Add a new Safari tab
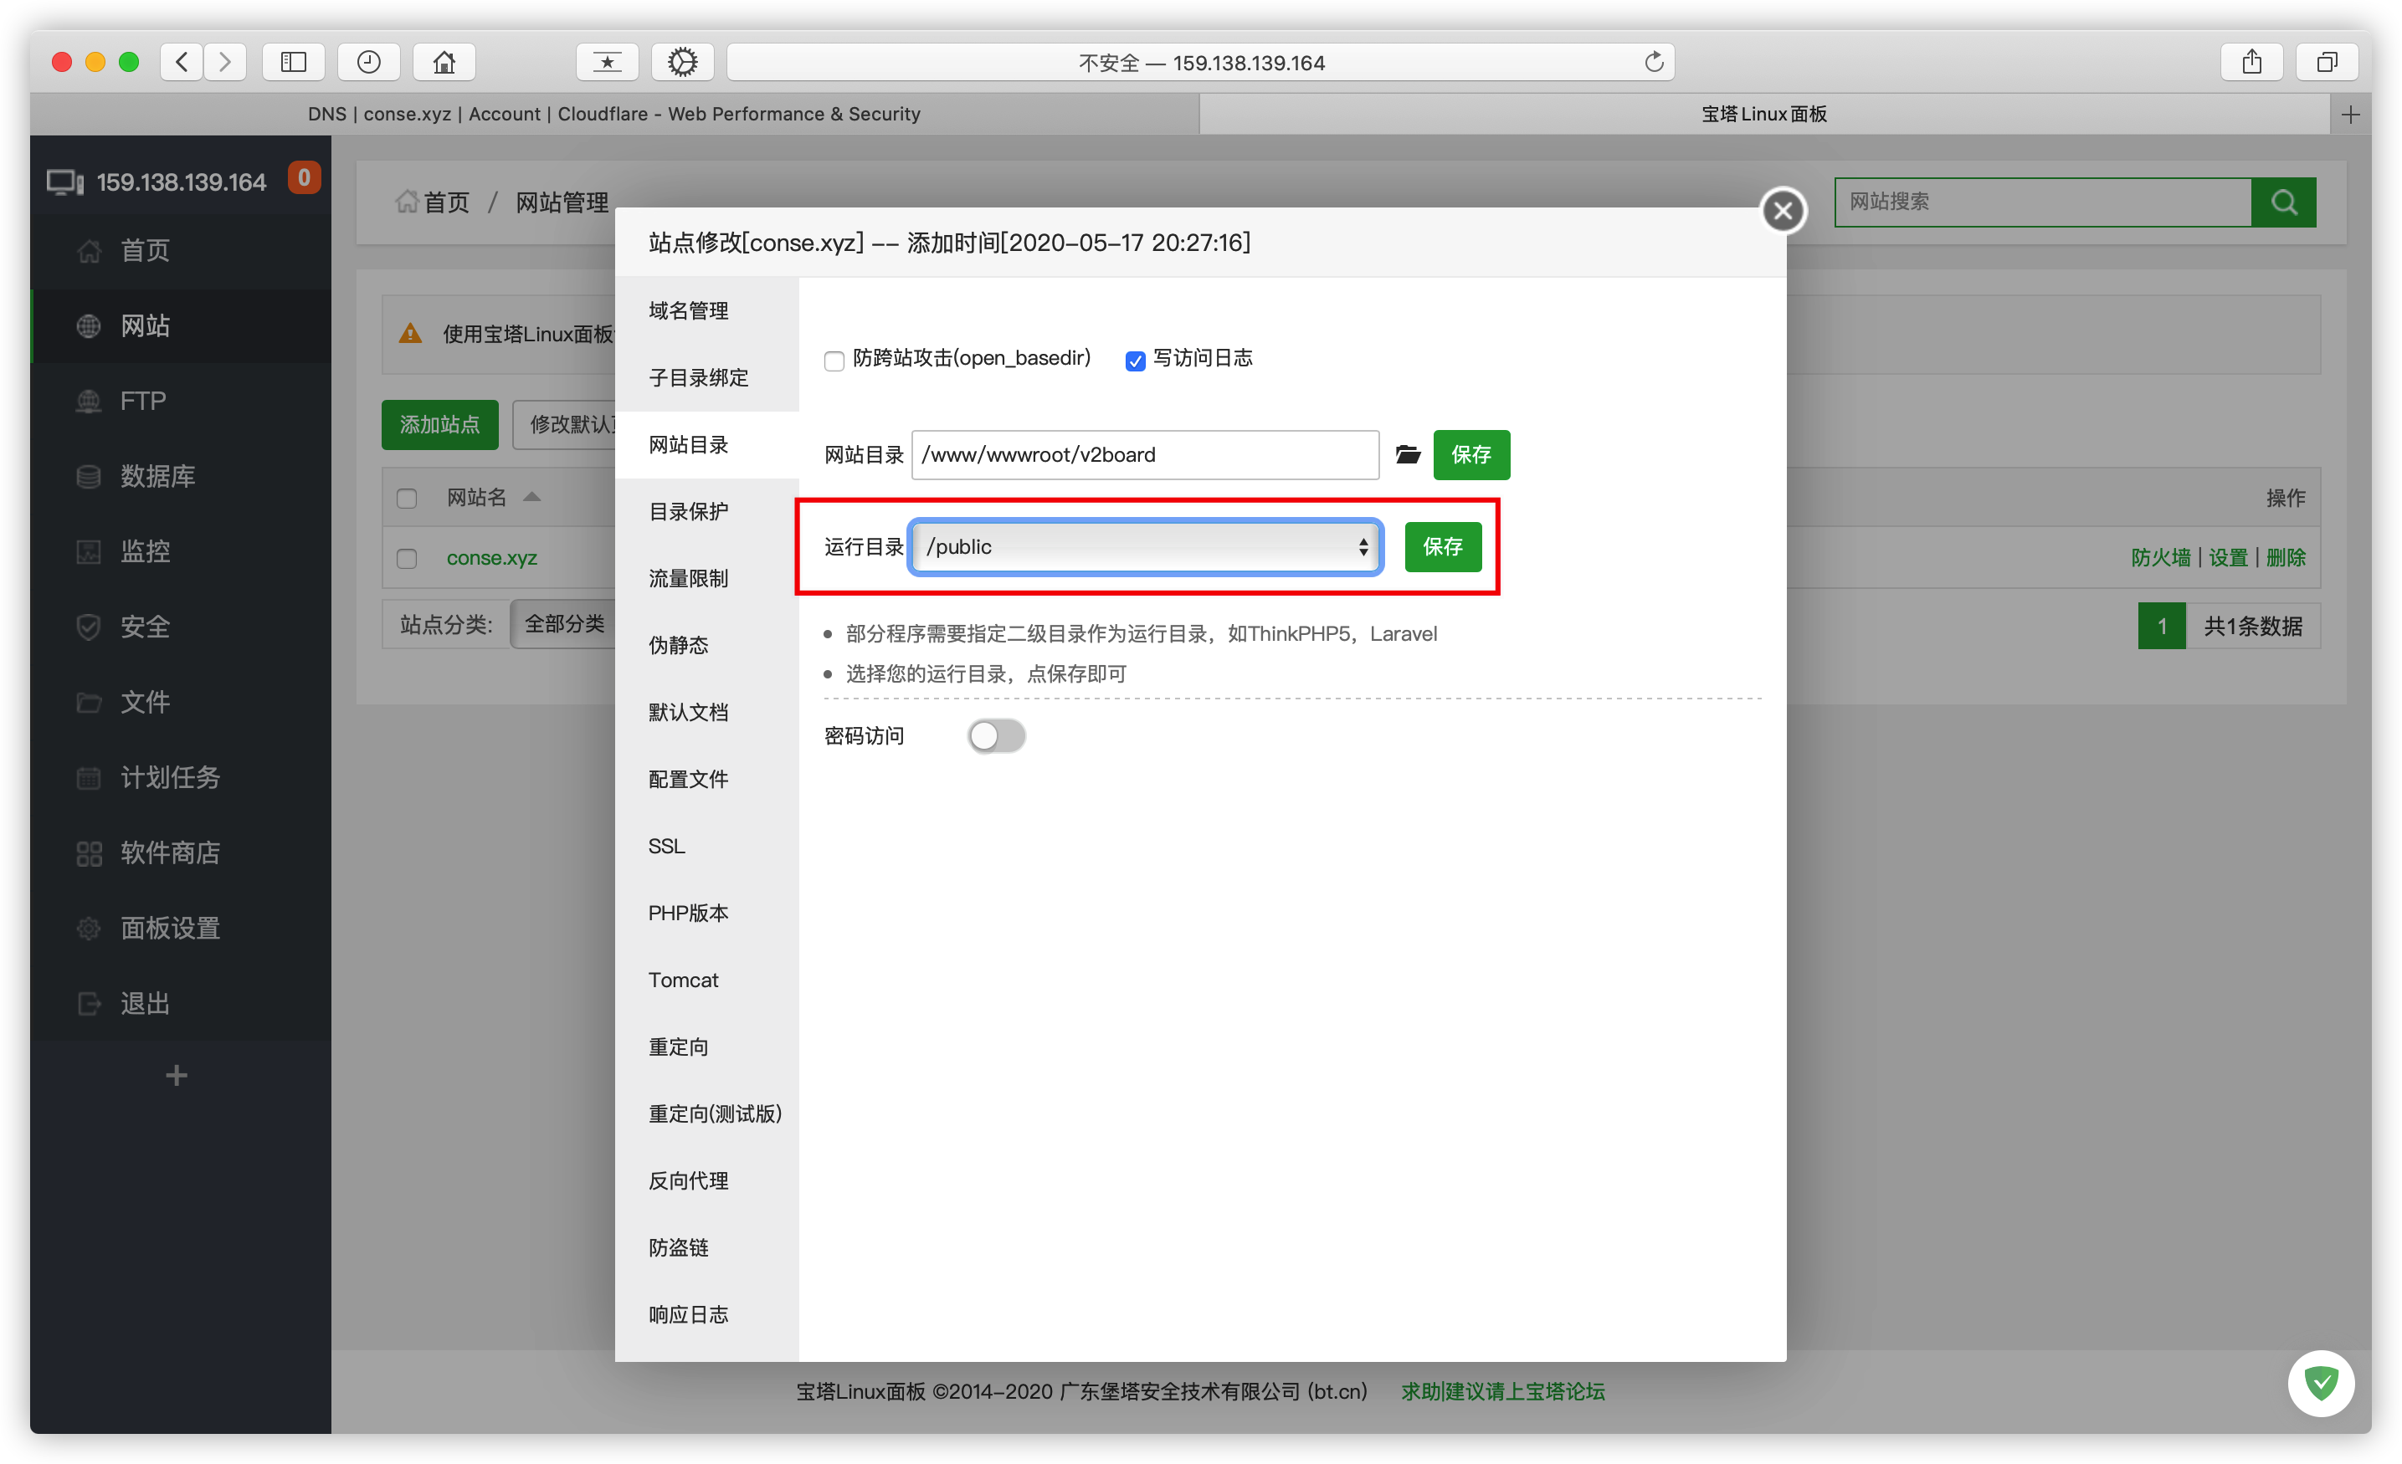 2350,115
